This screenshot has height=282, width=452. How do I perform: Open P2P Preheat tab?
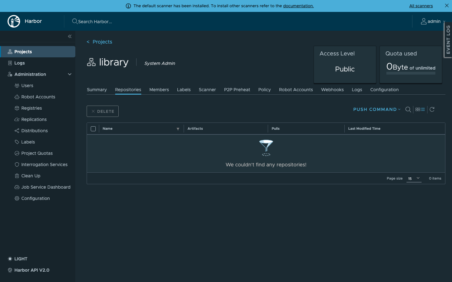pos(237,90)
